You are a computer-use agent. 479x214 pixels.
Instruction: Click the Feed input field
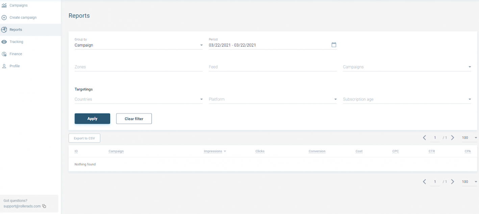273,67
